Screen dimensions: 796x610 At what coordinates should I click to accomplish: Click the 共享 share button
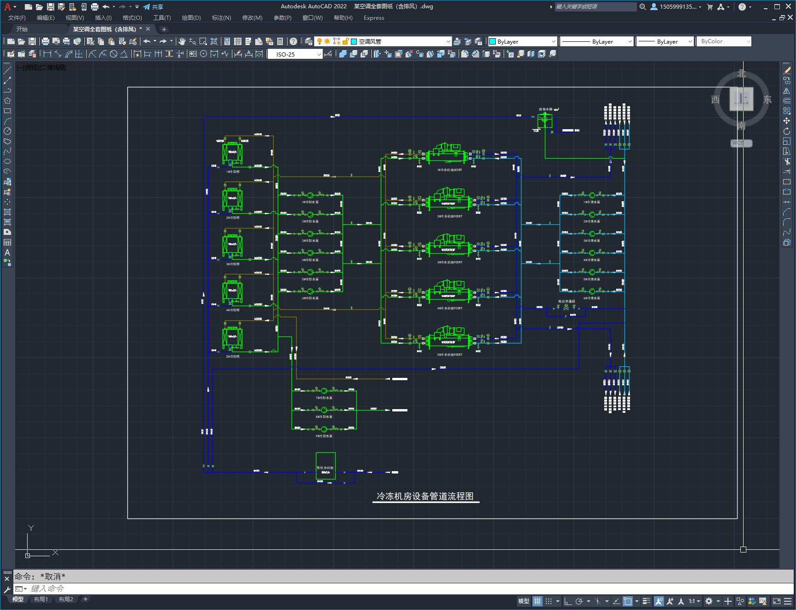coord(153,6)
